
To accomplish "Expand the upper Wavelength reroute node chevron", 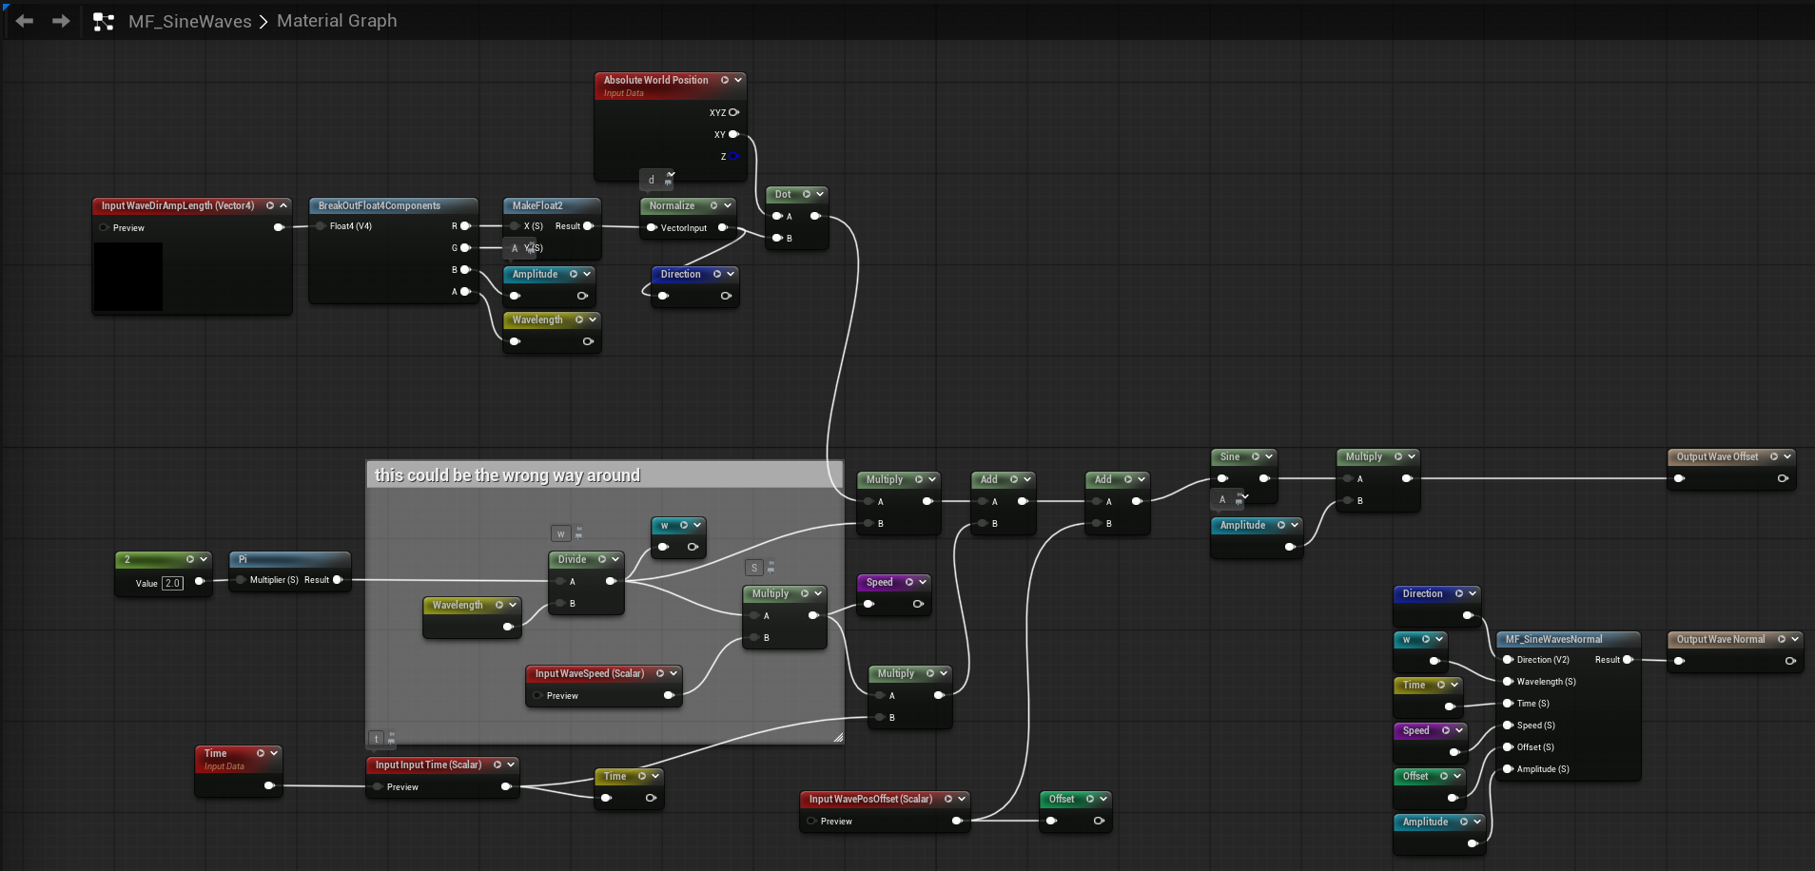I will click(593, 319).
